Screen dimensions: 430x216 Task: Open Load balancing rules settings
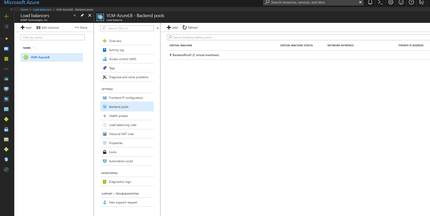[127, 125]
